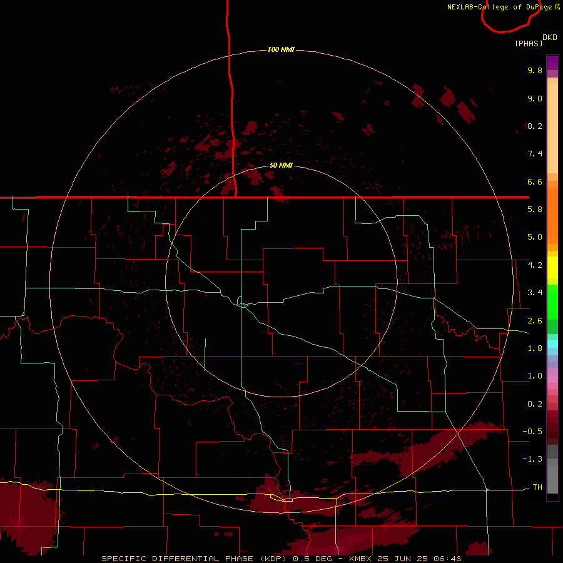Pick the purple top of the color bar

pyautogui.click(x=552, y=63)
